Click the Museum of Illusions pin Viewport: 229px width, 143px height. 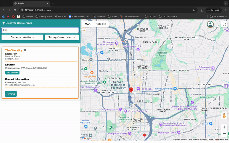(x=117, y=43)
